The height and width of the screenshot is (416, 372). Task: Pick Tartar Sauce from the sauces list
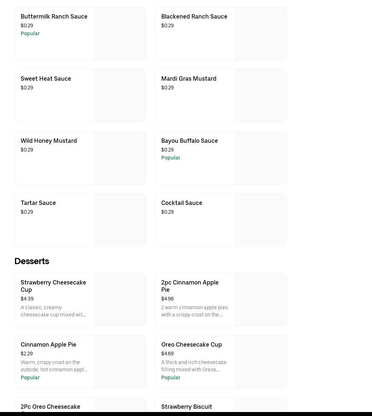point(38,203)
